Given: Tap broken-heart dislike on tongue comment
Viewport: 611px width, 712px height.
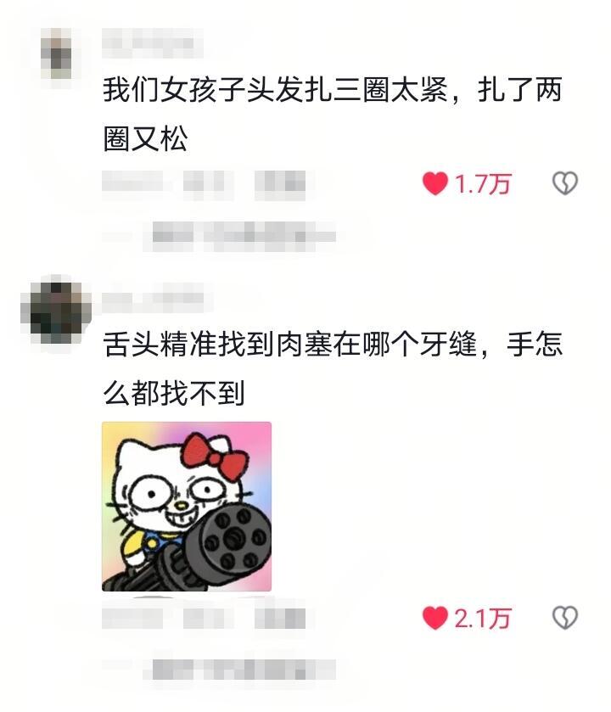Looking at the screenshot, I should (564, 618).
